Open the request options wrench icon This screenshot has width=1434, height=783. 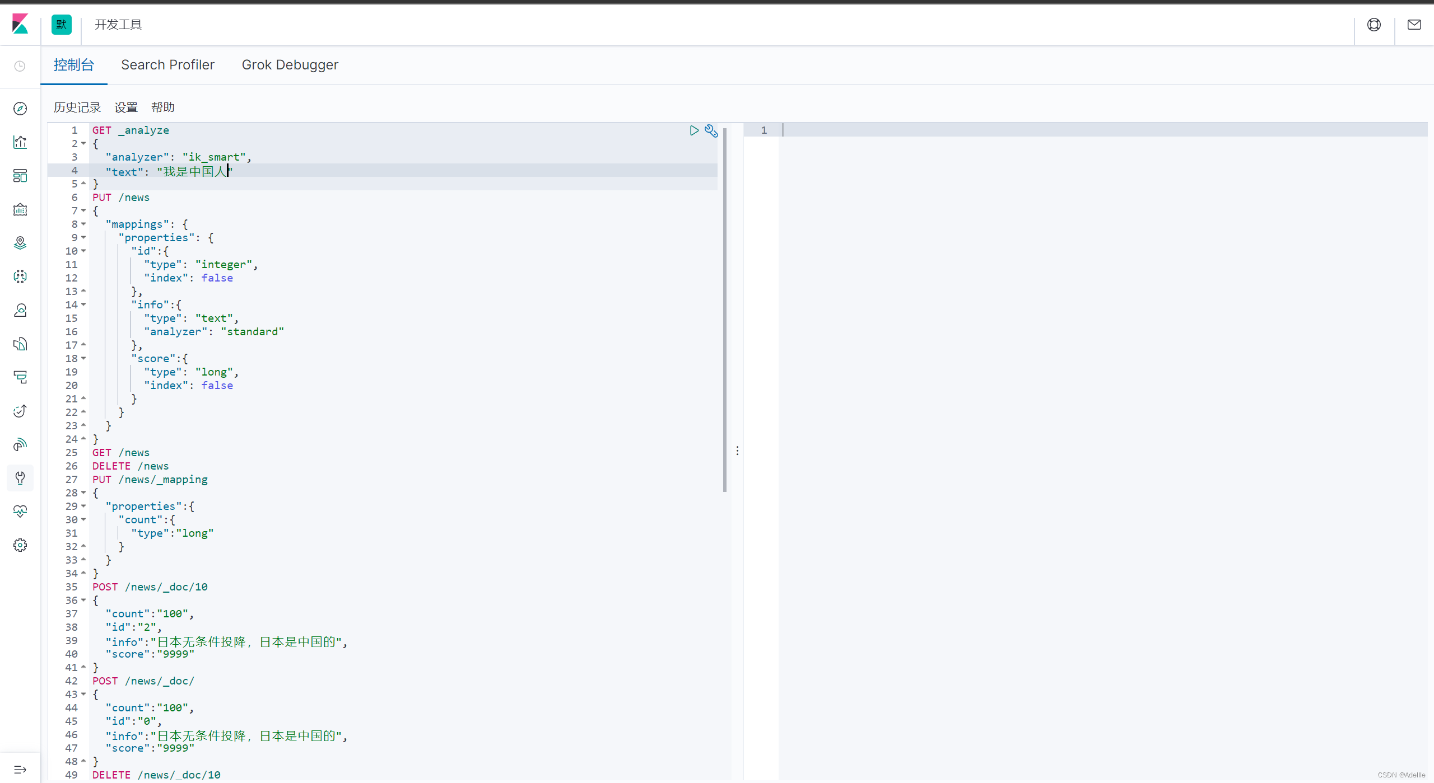click(x=710, y=130)
